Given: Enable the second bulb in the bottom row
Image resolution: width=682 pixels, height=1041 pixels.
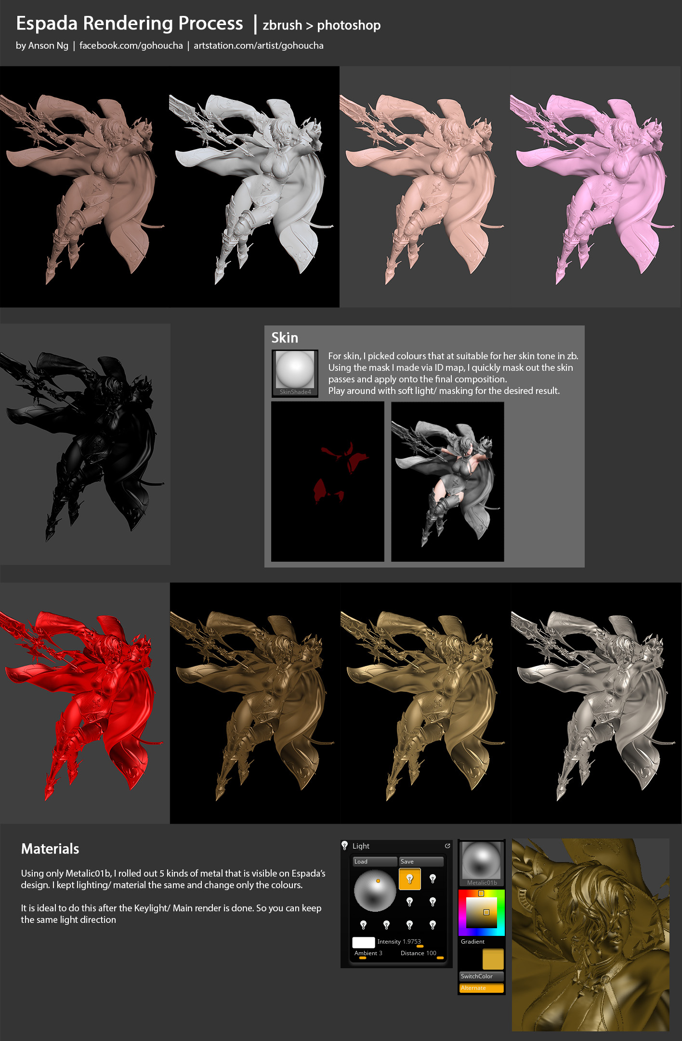Looking at the screenshot, I should click(386, 925).
